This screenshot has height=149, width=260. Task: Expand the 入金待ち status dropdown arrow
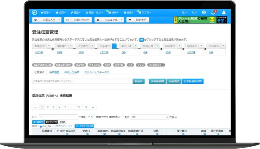click(93, 46)
